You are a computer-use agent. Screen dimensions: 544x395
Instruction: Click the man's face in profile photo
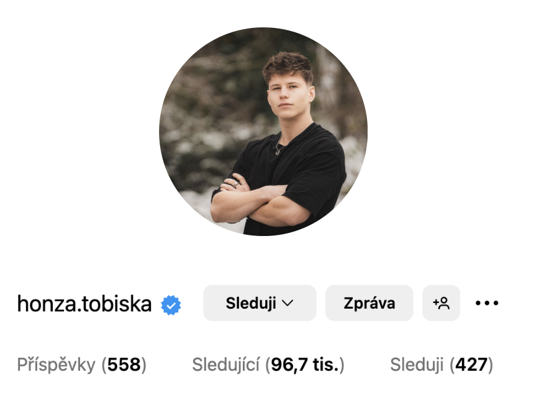(x=289, y=94)
